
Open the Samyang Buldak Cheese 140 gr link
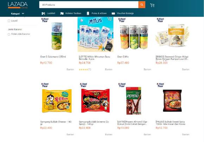[56, 123]
